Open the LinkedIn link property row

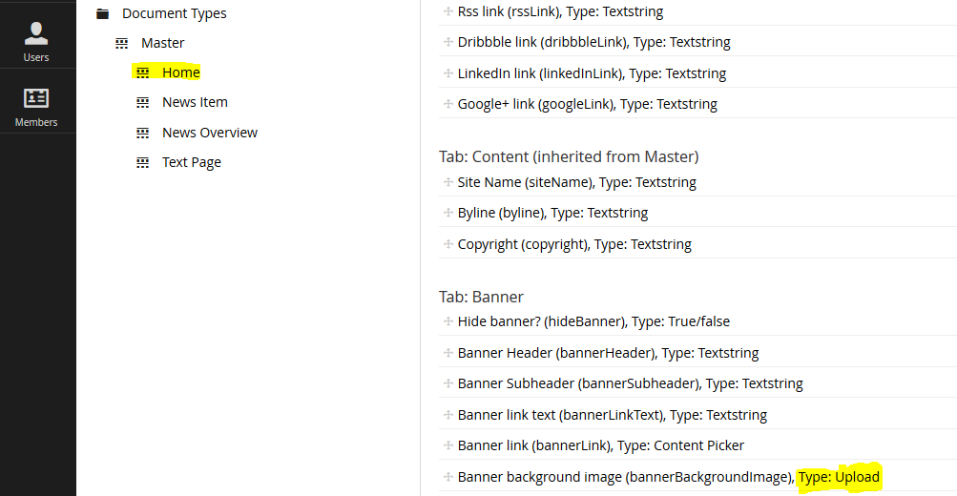(x=697, y=73)
